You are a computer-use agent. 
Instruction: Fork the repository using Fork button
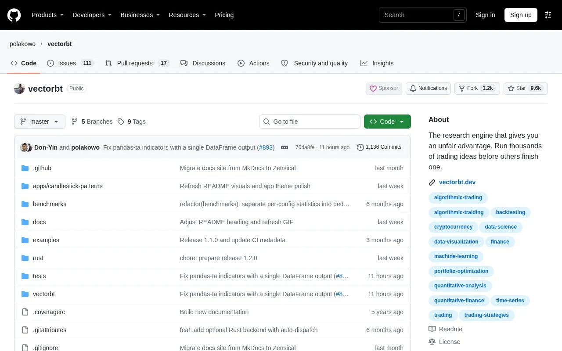(477, 89)
